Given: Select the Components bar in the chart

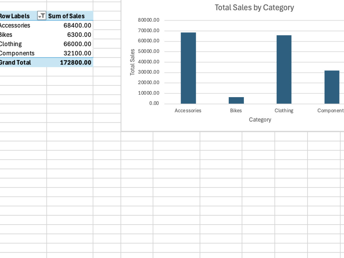Looking at the screenshot, I should coord(332,87).
